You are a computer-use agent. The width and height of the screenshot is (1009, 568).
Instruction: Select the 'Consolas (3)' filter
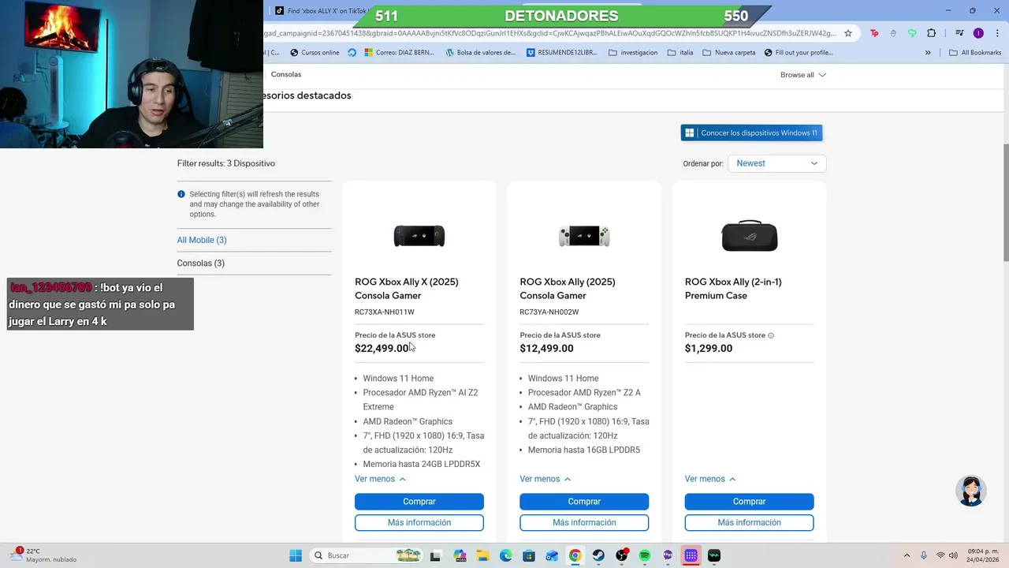click(x=201, y=263)
